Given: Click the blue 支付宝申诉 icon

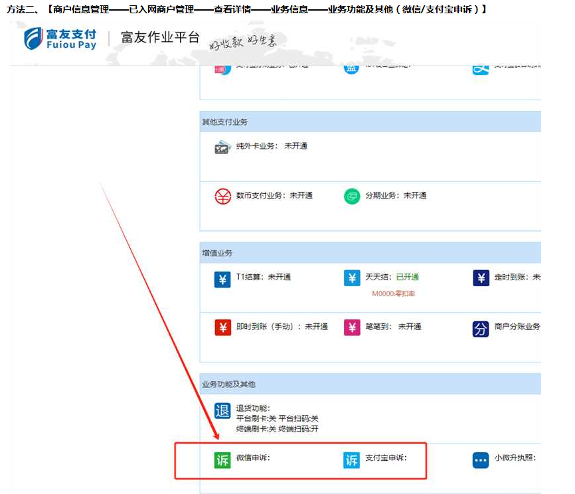Looking at the screenshot, I should [x=351, y=459].
